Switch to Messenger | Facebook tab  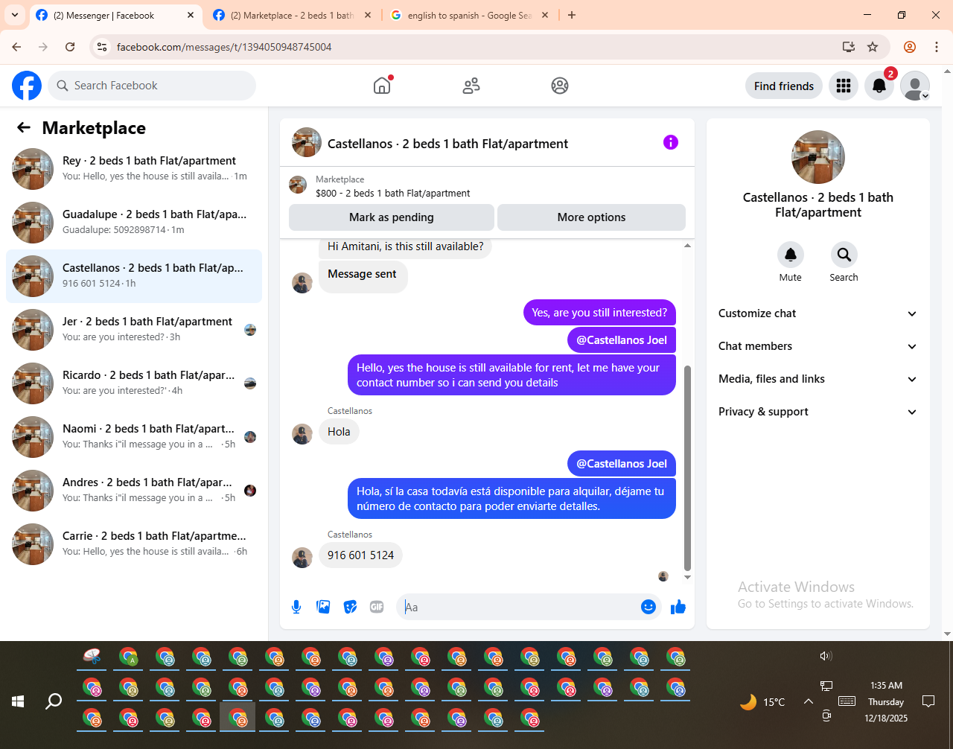tap(115, 15)
